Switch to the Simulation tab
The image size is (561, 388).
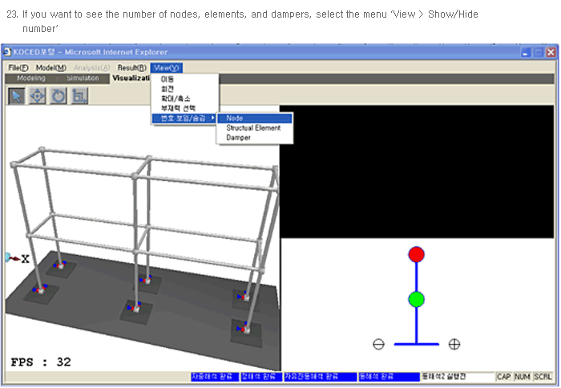point(83,79)
